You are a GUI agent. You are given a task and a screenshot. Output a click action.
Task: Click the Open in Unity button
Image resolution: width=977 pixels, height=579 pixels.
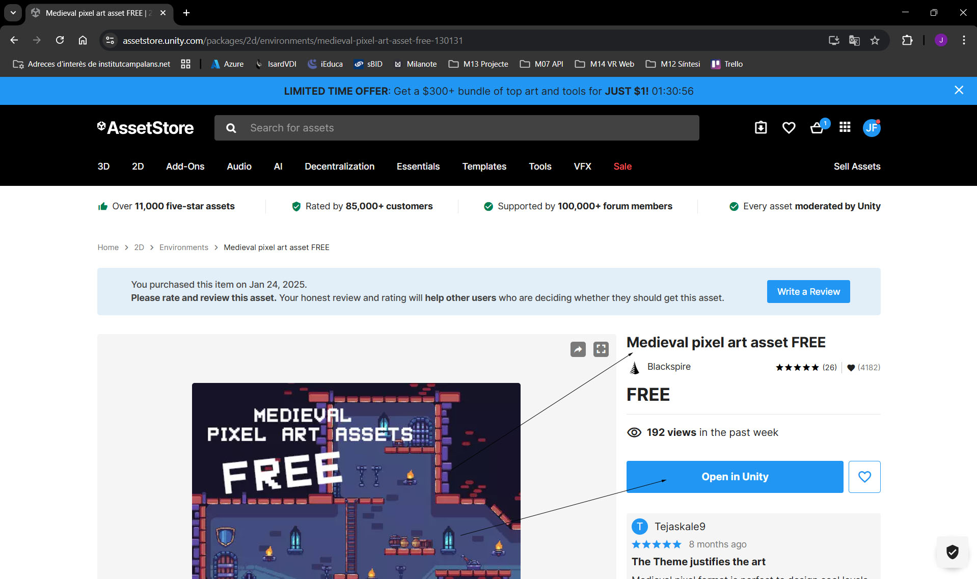tap(735, 477)
